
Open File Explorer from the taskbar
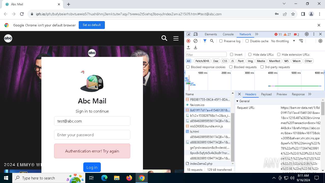pos(117,178)
